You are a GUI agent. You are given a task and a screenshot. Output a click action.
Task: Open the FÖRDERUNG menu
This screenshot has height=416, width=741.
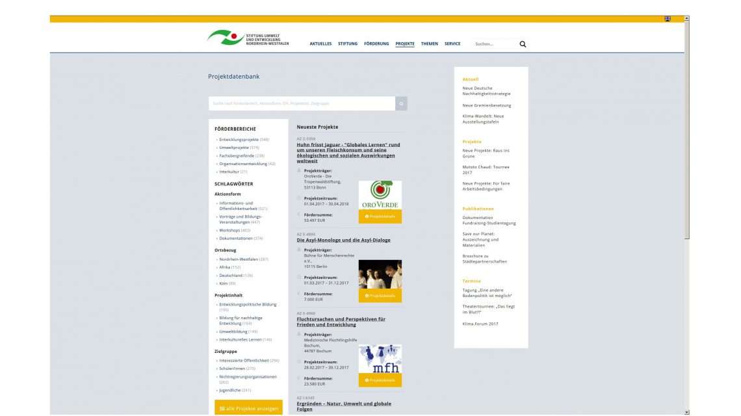click(376, 44)
